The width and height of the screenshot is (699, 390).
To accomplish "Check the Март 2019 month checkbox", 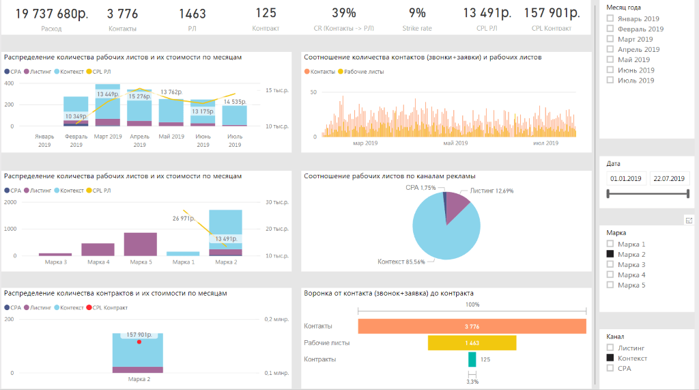I will pos(610,40).
